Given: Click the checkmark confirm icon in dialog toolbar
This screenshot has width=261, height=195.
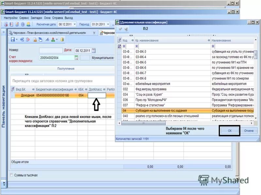Looking at the screenshot, I should (120, 29).
